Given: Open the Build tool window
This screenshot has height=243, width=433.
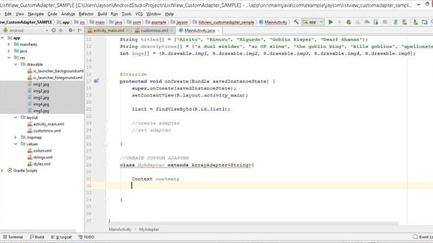Looking at the screenshot, I should [37, 237].
